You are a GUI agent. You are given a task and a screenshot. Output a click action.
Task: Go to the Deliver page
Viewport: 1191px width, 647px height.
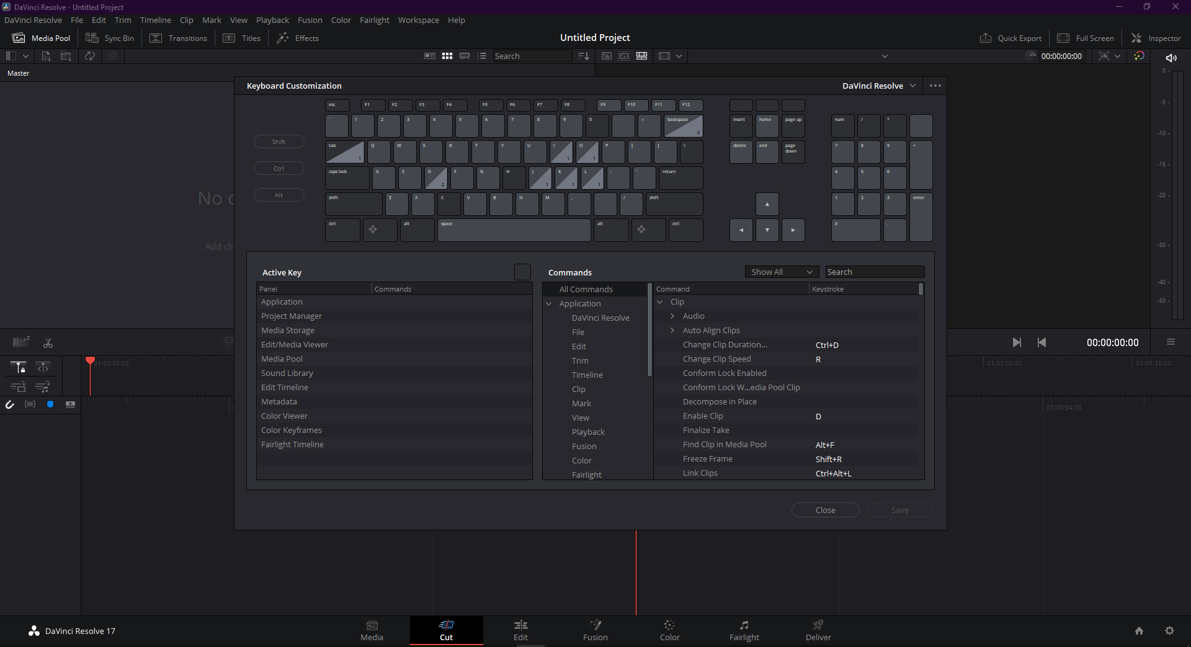[x=818, y=630]
